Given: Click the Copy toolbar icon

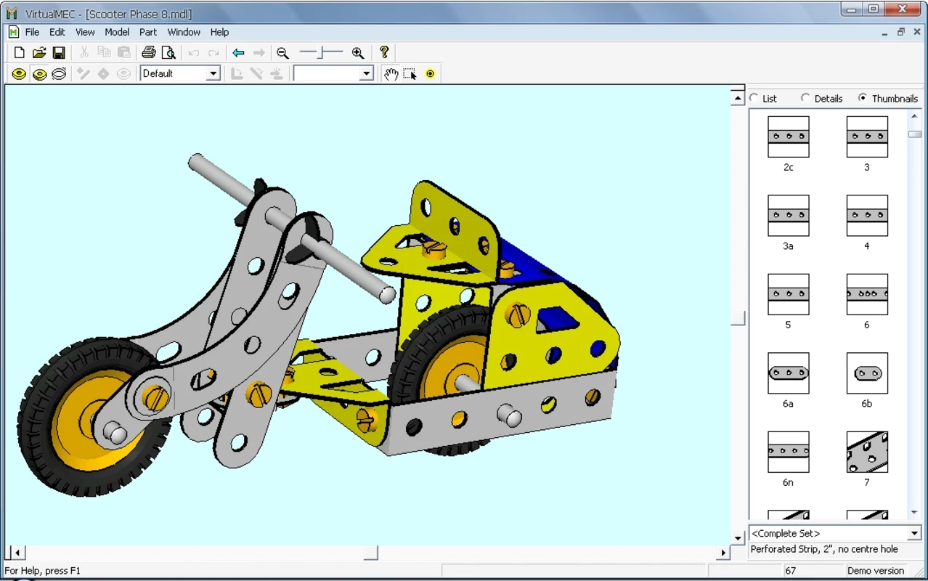Looking at the screenshot, I should point(104,52).
